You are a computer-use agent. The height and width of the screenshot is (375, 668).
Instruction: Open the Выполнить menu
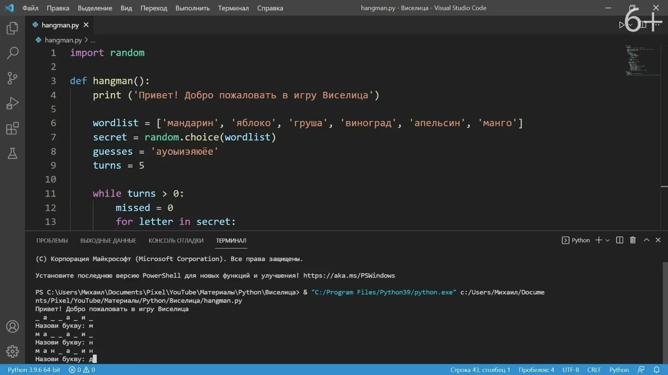(x=193, y=8)
